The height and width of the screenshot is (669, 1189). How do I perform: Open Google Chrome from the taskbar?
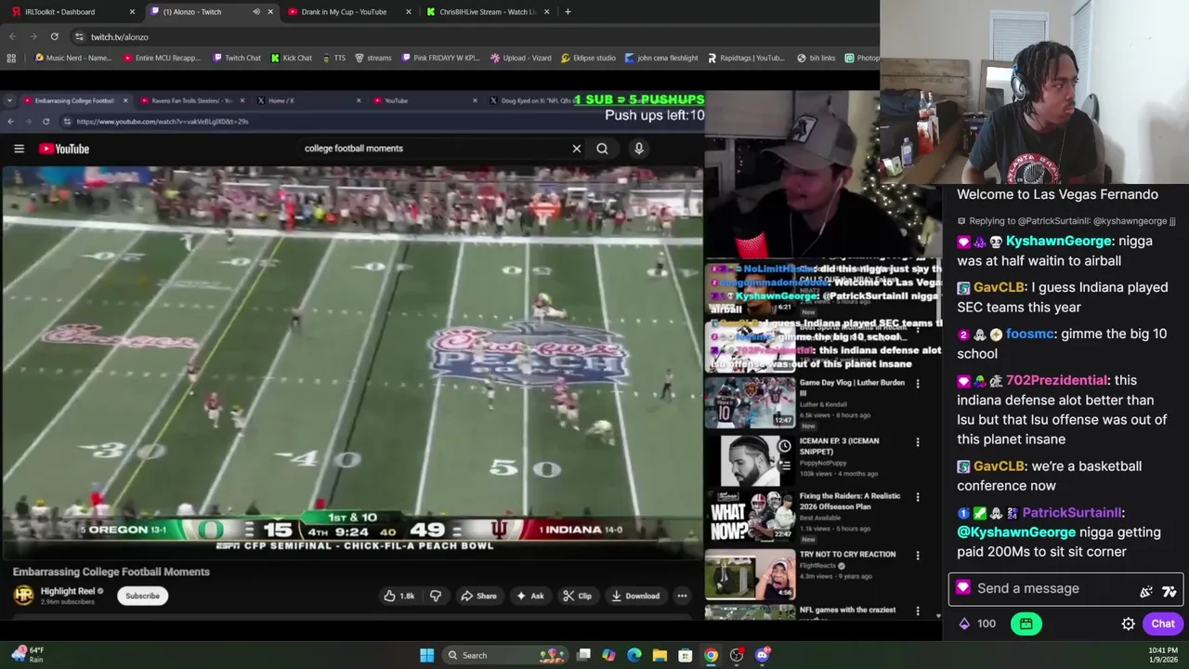tap(711, 655)
